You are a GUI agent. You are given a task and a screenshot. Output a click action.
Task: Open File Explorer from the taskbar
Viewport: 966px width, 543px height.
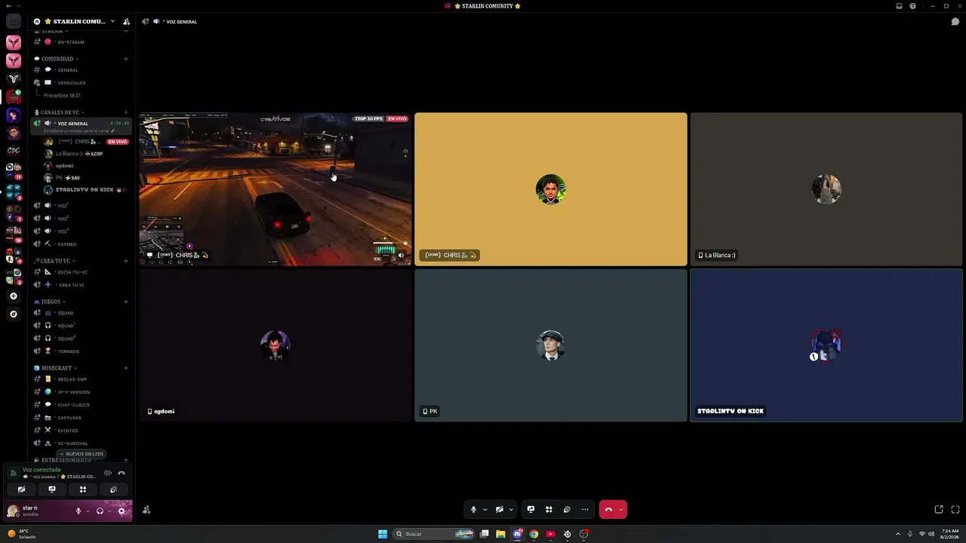click(x=500, y=534)
